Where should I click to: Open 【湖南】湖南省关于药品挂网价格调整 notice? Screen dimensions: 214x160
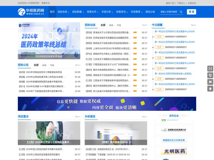tap(108, 75)
